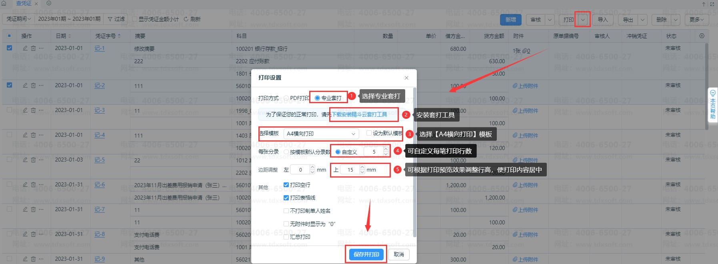718x264 pixels.
Task: Delete voucher 记-1 via trash icon
Action: 33,48
